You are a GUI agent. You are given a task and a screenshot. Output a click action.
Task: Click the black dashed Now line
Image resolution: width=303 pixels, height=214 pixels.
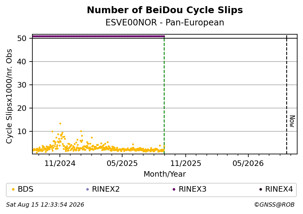click(x=287, y=95)
